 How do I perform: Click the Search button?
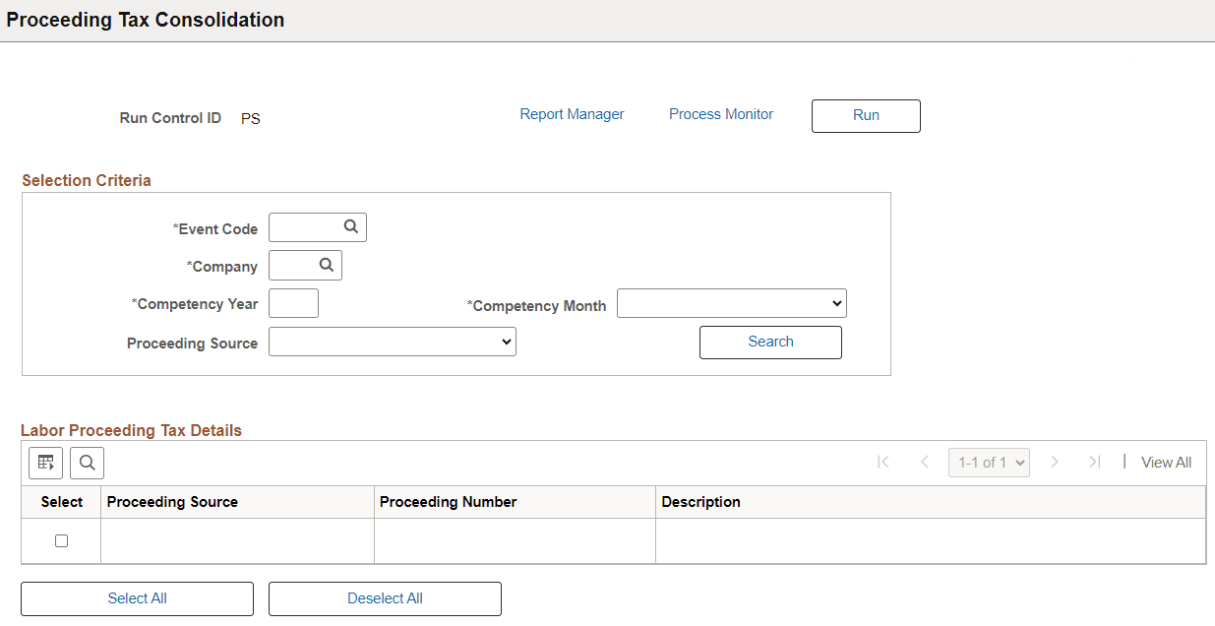(x=770, y=342)
